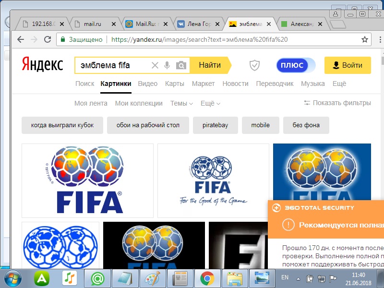
Task: Click the address bar URL
Action: 199,39
